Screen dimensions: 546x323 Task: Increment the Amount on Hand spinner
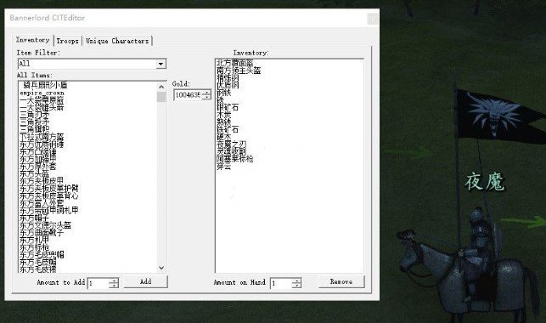(x=296, y=280)
